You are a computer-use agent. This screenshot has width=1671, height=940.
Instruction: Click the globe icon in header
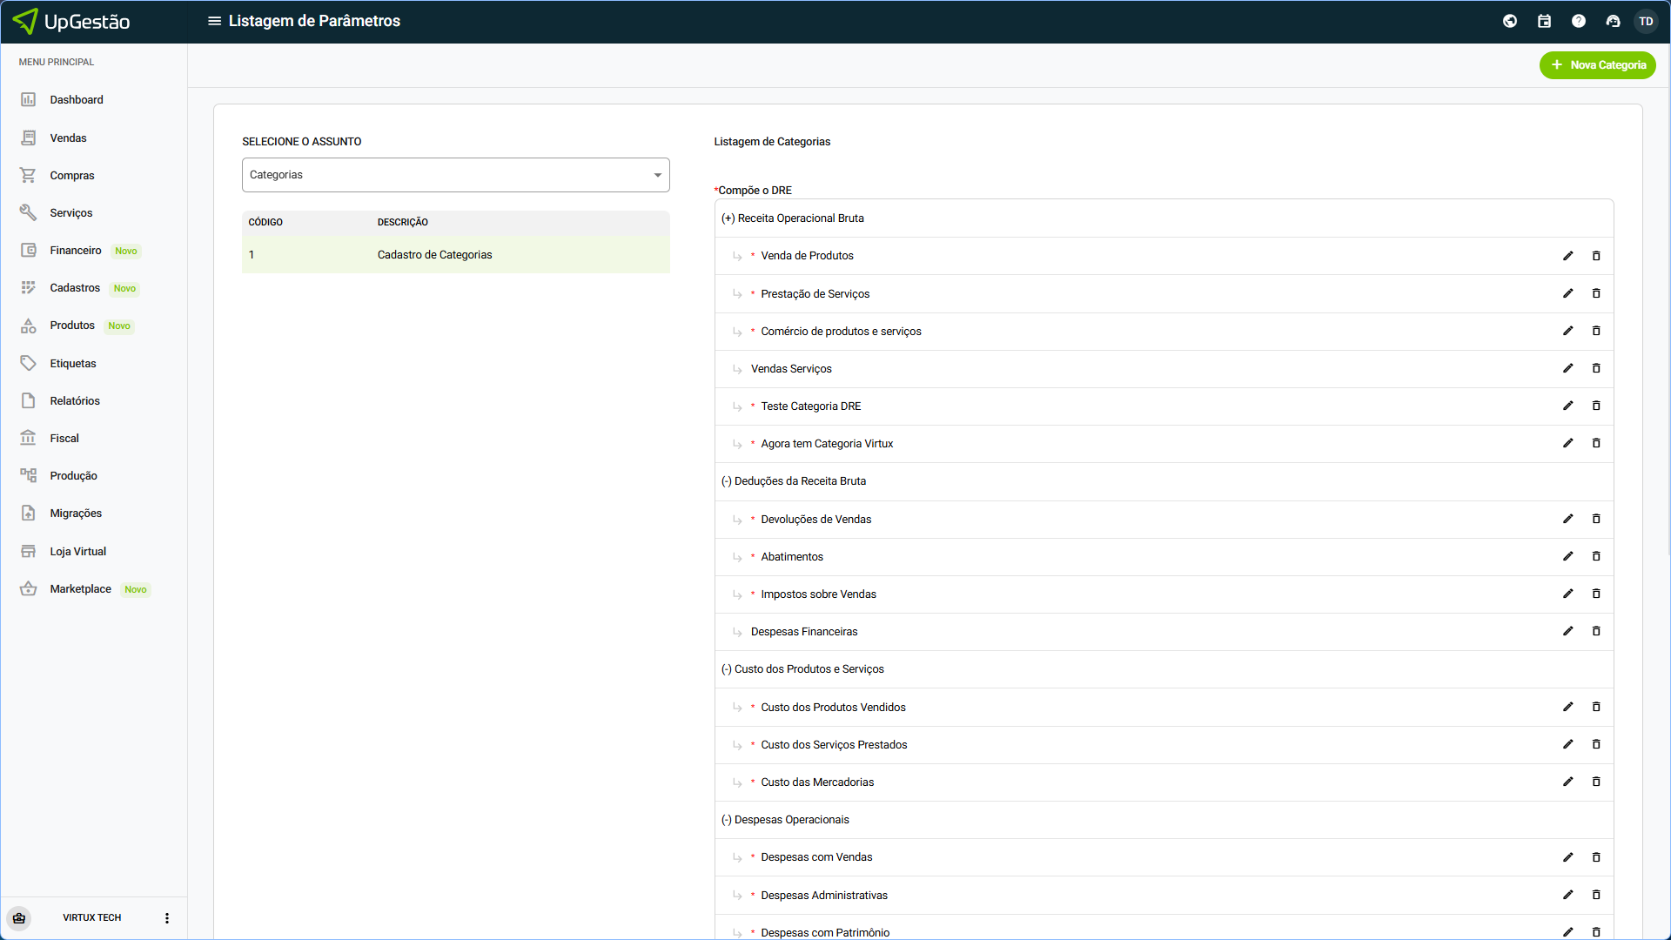point(1510,21)
